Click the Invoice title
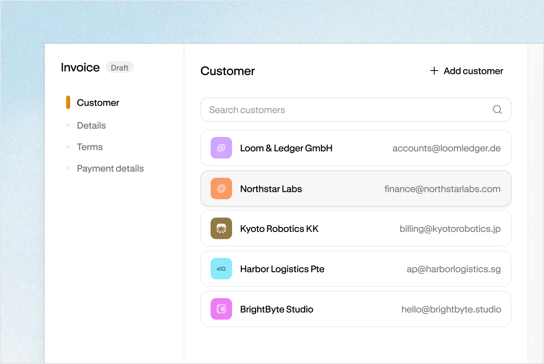The height and width of the screenshot is (364, 544). point(80,67)
